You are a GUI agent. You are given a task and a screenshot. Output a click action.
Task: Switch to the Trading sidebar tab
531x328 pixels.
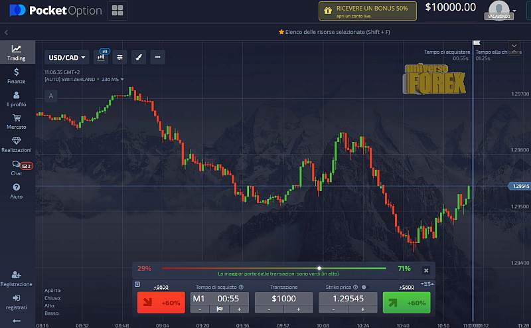[x=16, y=52]
